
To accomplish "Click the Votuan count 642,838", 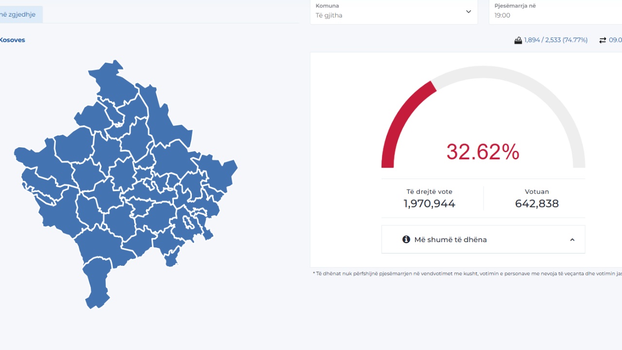I will click(536, 204).
